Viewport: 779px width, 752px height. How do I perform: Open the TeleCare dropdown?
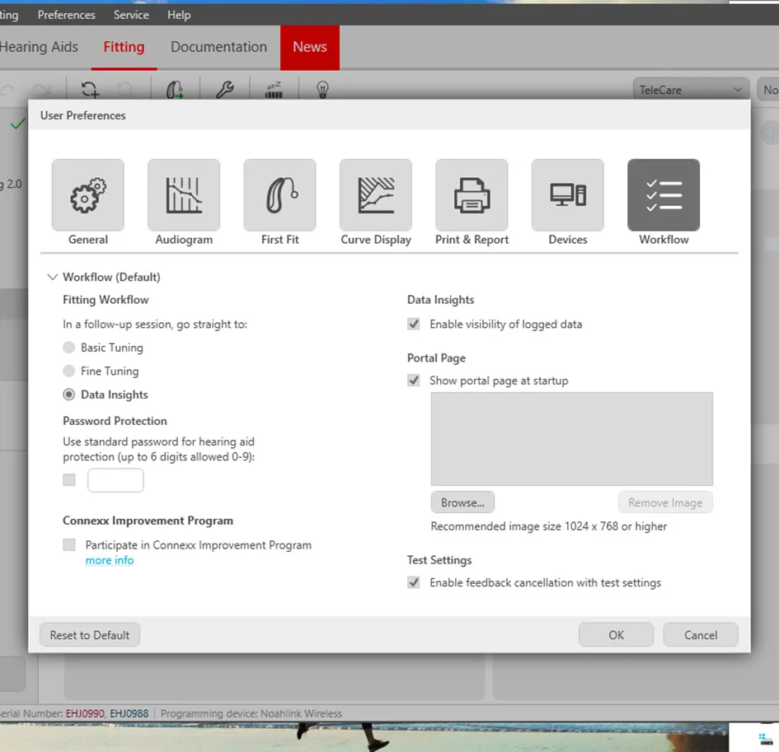(691, 90)
